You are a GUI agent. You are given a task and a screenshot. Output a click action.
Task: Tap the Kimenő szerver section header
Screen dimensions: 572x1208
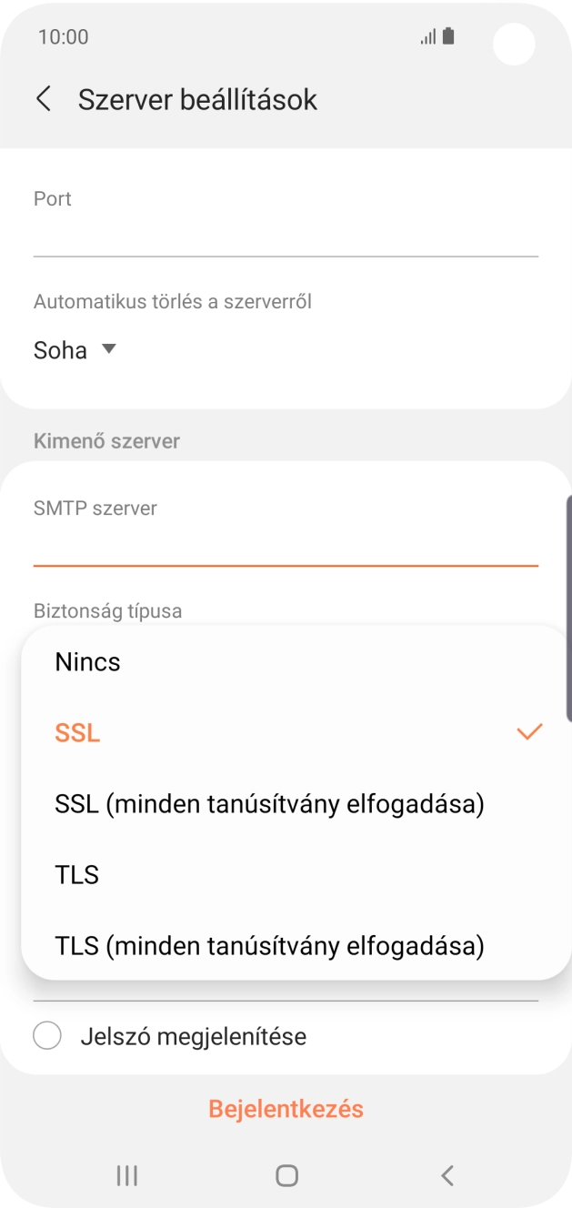click(106, 441)
